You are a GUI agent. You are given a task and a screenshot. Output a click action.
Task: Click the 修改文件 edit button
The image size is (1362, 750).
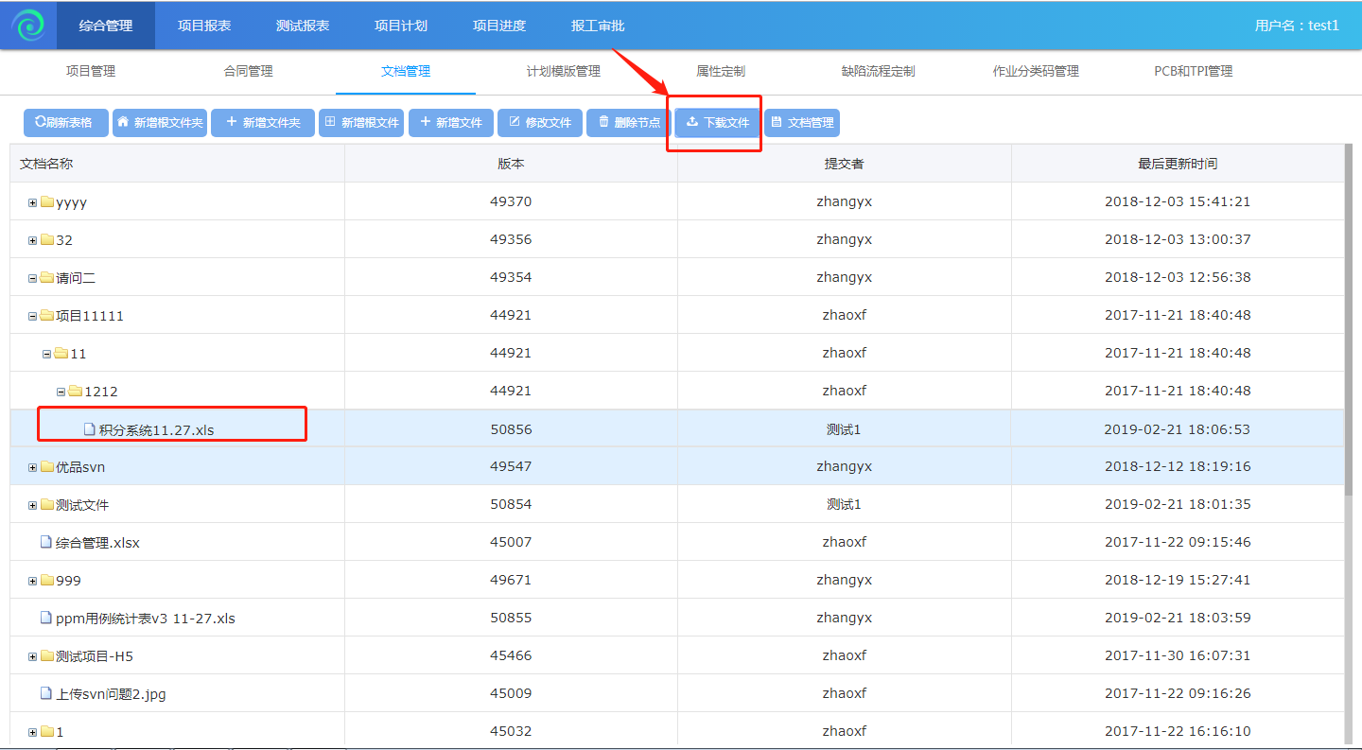(x=540, y=123)
